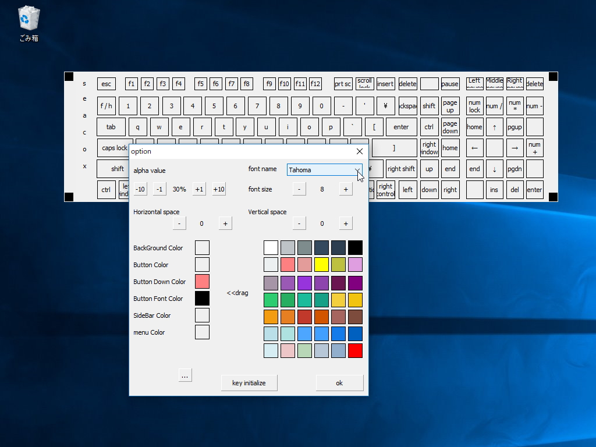Increase Horizontal space value
The image size is (596, 447).
pos(225,223)
